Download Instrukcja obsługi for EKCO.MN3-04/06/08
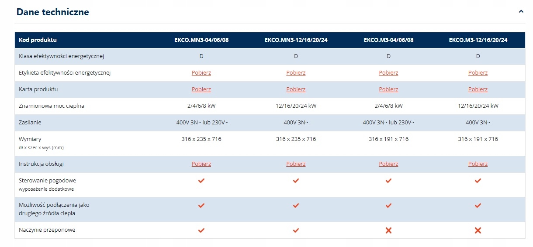The width and height of the screenshot is (533, 247). [x=201, y=164]
